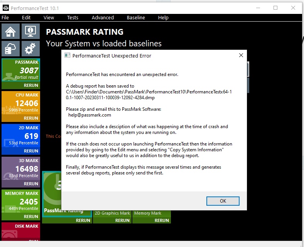Click the '59th Percentile' CPU text

click(24, 110)
